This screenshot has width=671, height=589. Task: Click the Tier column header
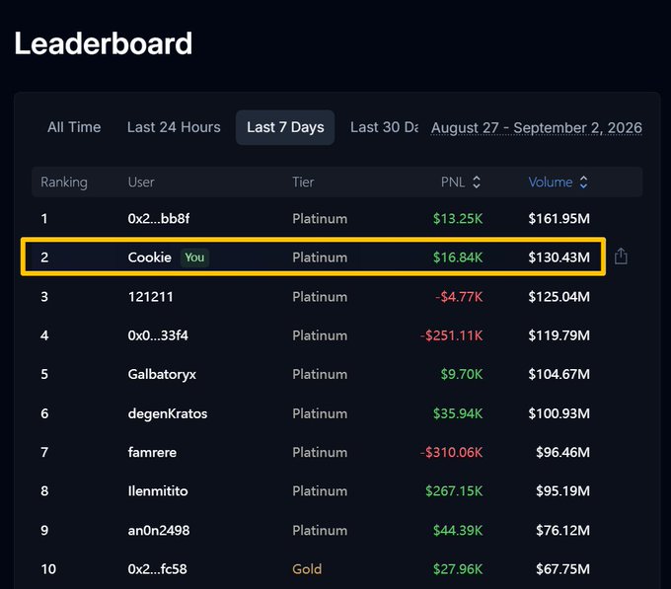303,183
